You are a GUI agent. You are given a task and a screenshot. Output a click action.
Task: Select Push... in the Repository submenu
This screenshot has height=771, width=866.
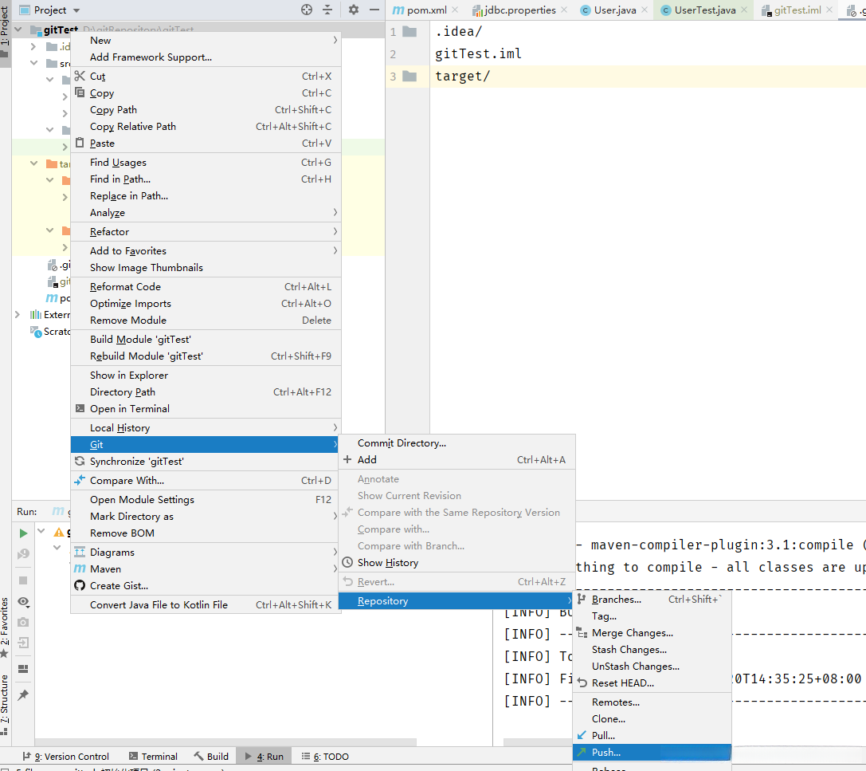[605, 752]
